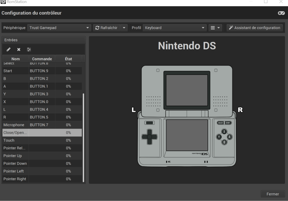288x201 pixels.
Task: Open the Profil Keyboard dropdown
Action: pos(175,28)
